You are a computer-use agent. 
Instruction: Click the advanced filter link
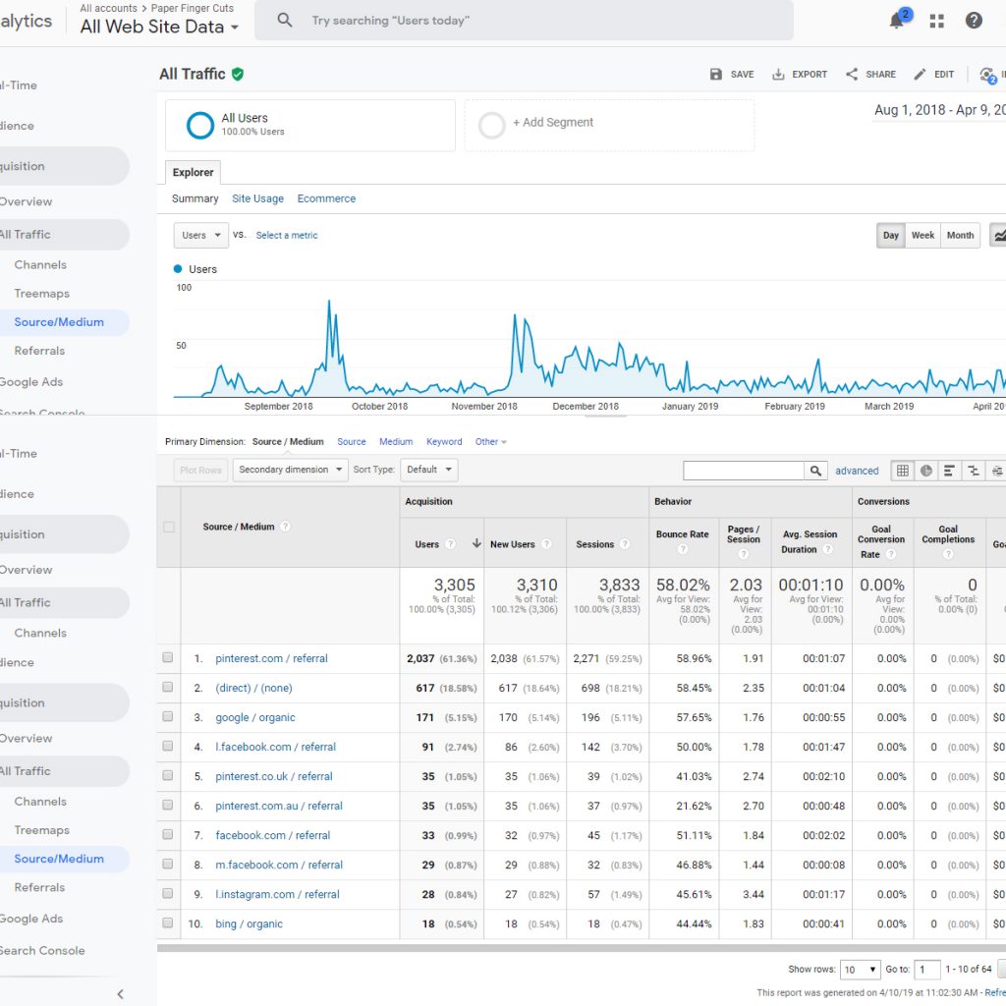[x=857, y=471]
